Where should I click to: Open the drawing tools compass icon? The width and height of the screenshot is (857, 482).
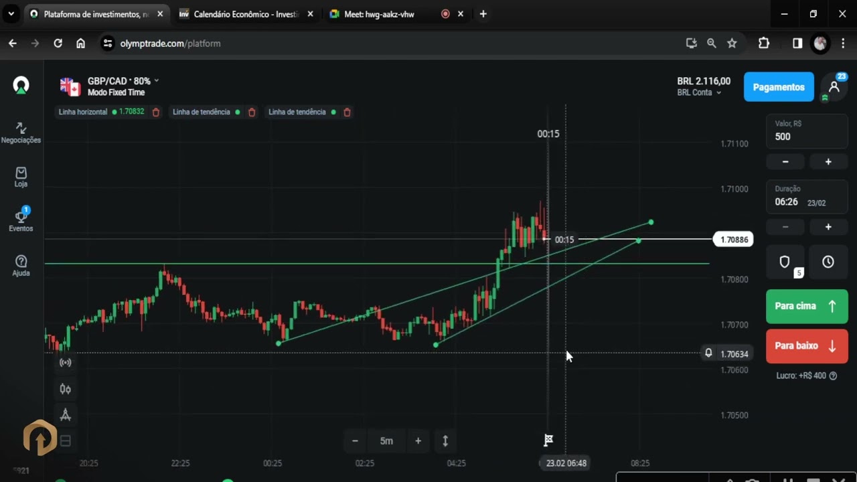pyautogui.click(x=66, y=415)
